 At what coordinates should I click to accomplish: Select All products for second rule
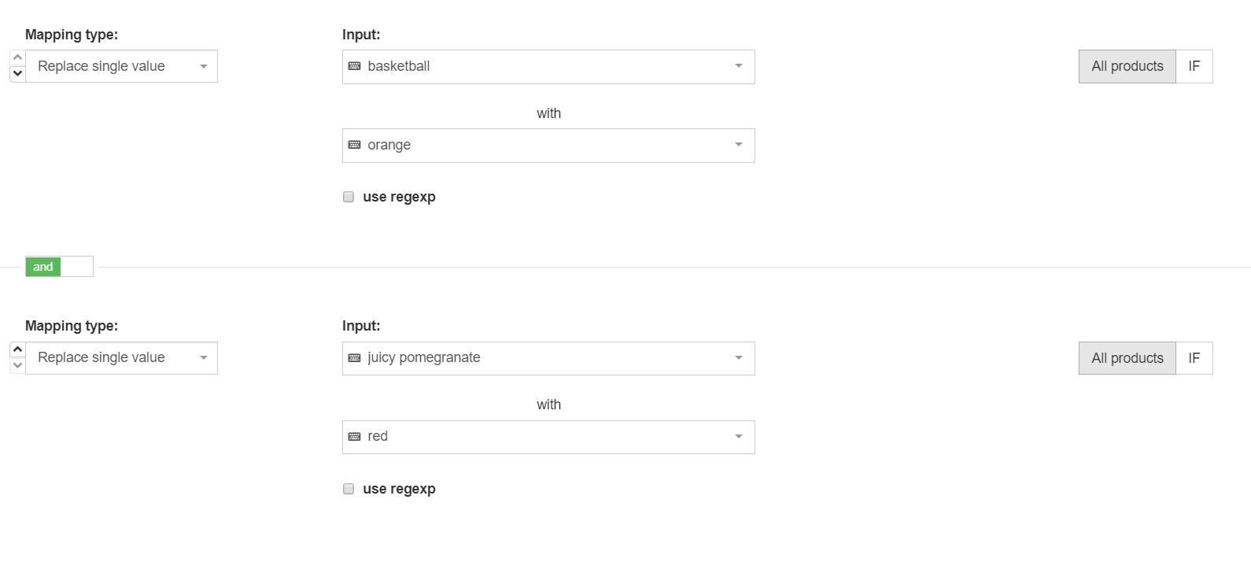[x=1127, y=358]
